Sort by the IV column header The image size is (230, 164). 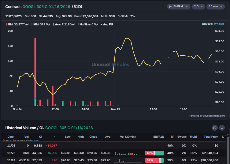click(172, 137)
